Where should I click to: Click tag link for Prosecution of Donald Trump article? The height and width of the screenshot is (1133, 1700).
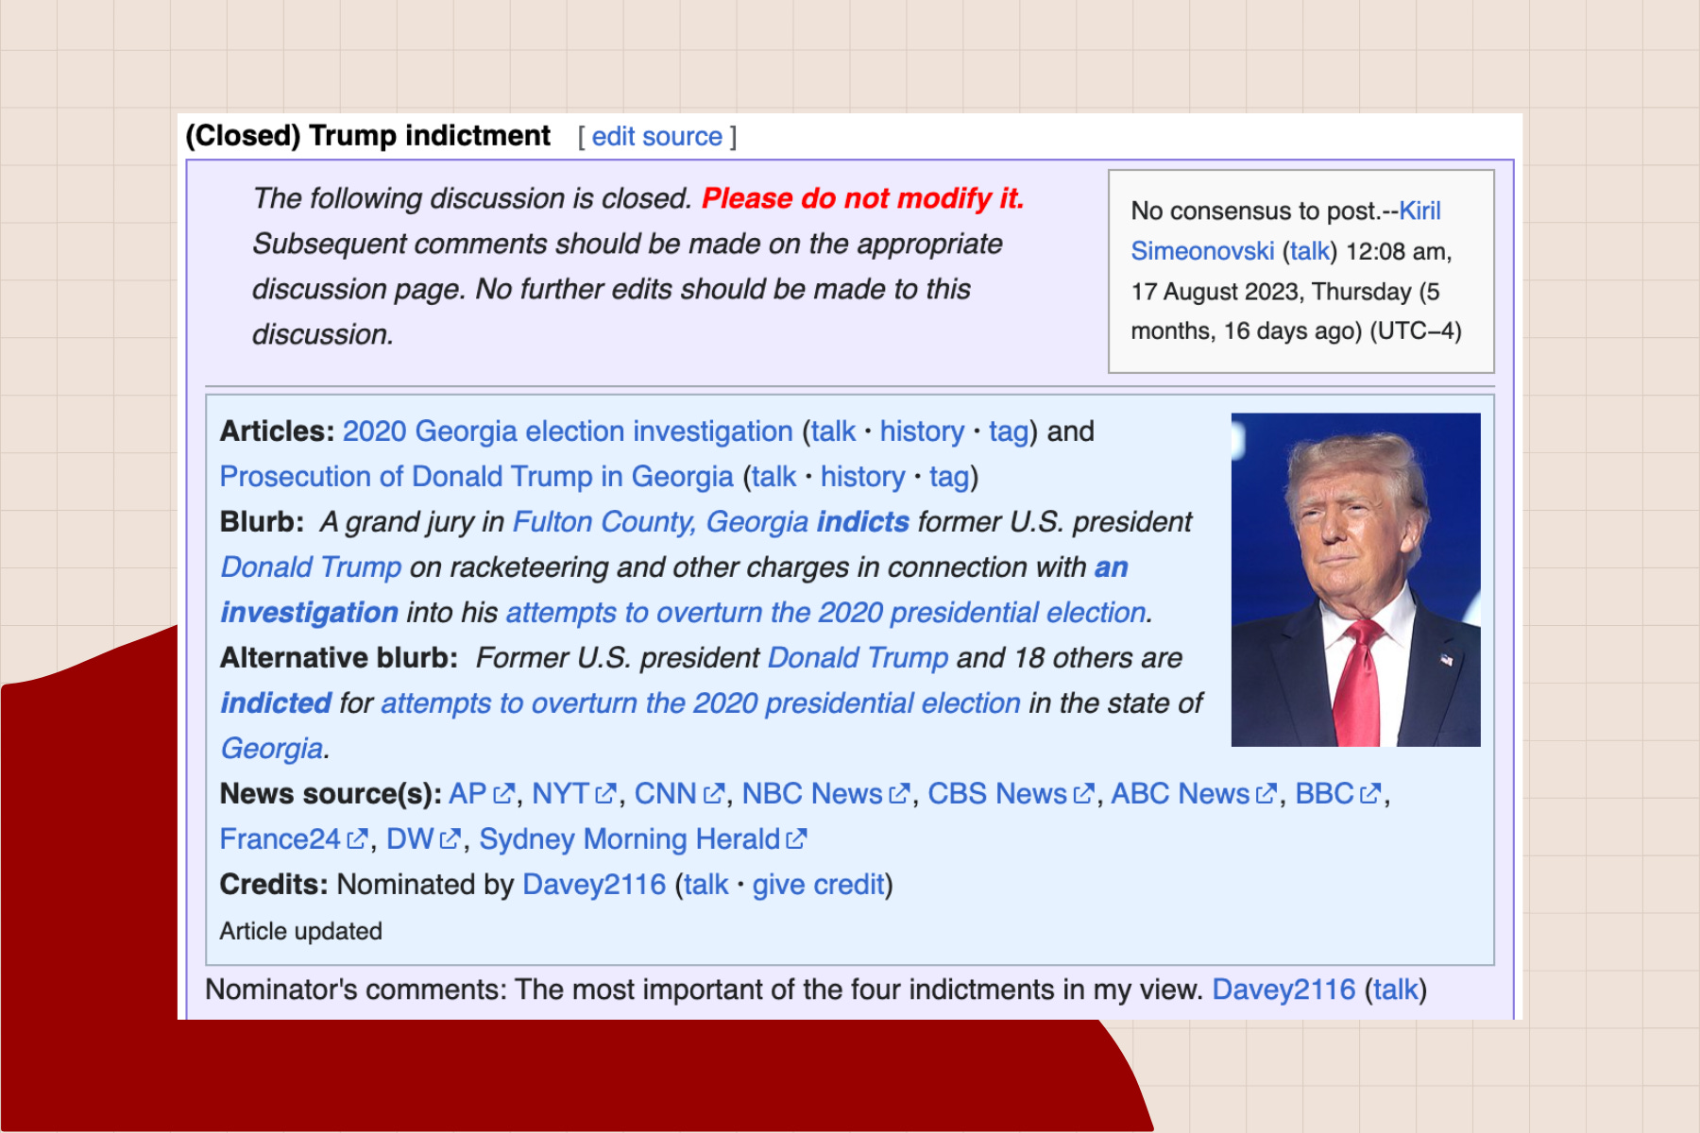click(x=948, y=478)
